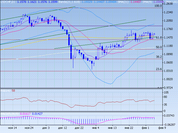
Task: Click the дек 22 date label
Action: tap(79, 128)
